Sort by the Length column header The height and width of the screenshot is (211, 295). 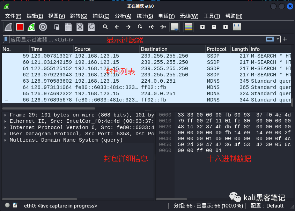coord(240,49)
